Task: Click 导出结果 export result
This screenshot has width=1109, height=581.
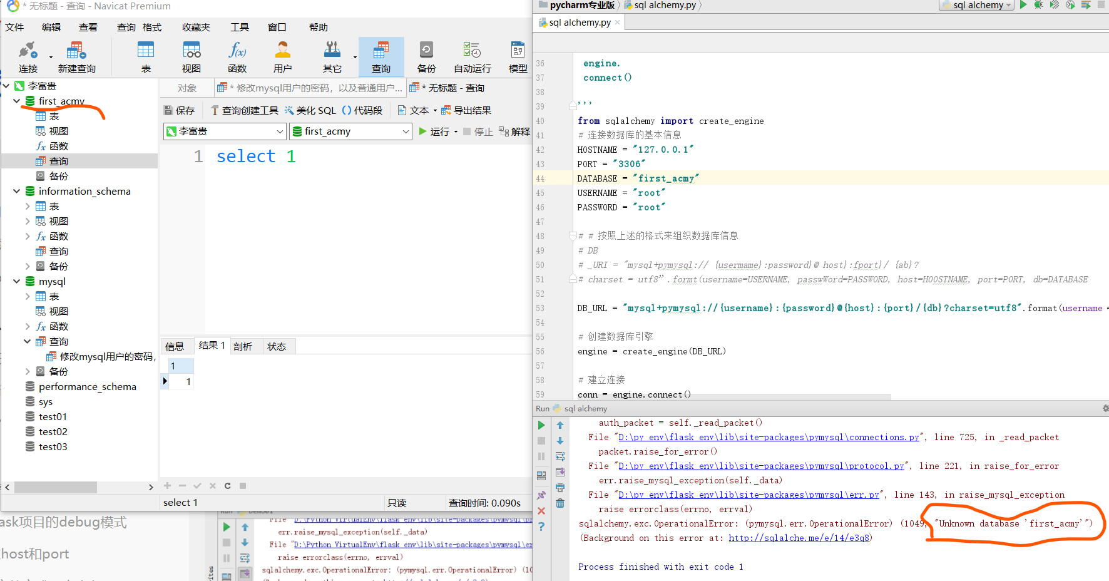Action: (466, 110)
